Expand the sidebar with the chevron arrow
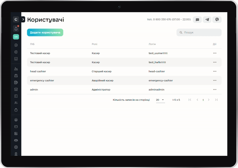238x168 pixels. [x=23, y=19]
